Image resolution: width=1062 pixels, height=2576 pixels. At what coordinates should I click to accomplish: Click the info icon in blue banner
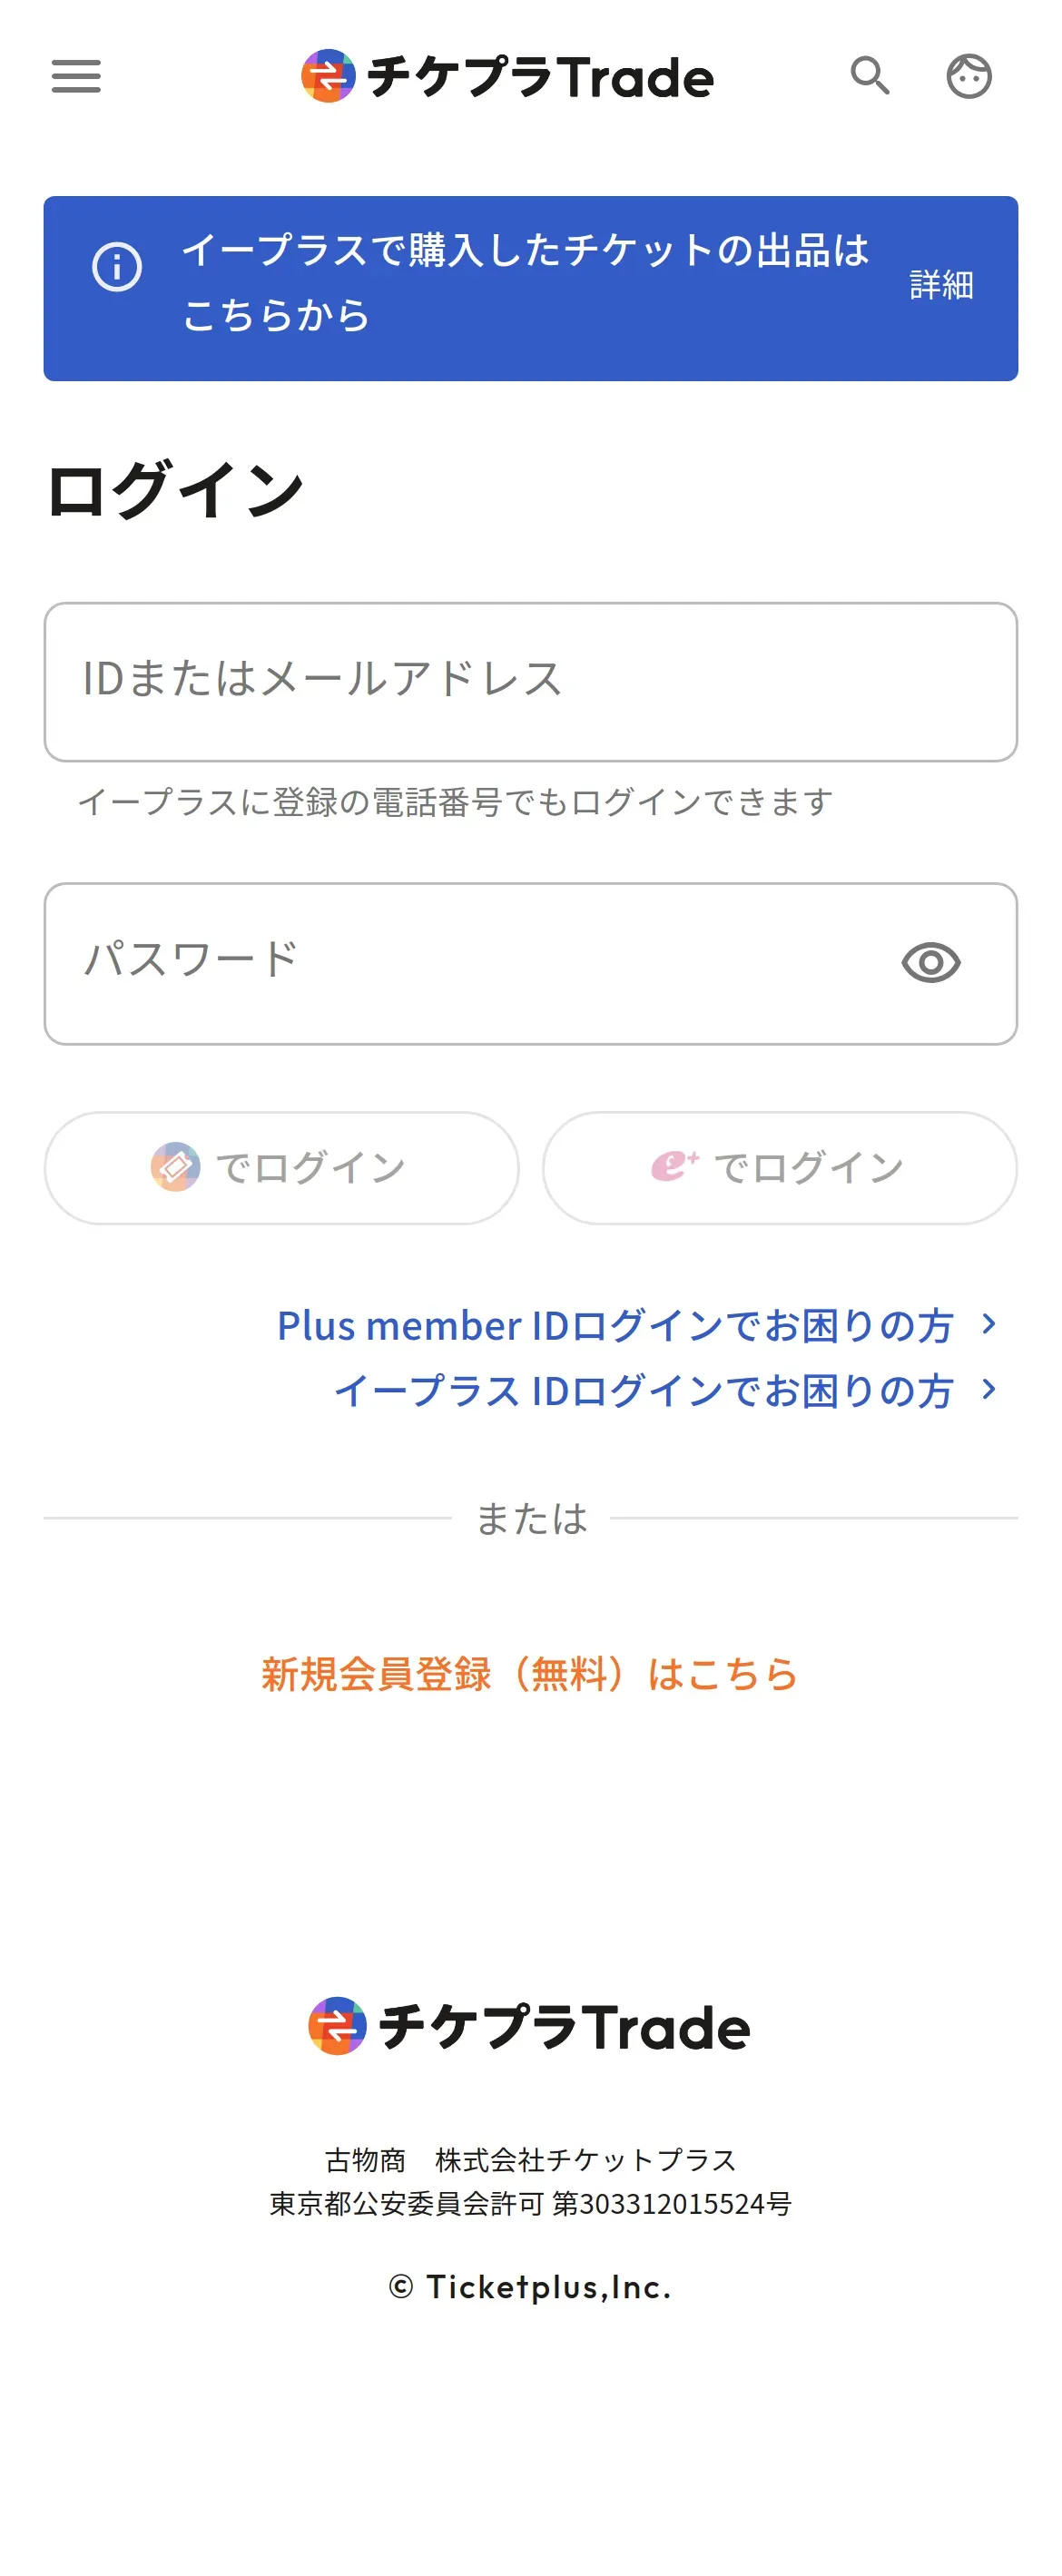click(117, 268)
